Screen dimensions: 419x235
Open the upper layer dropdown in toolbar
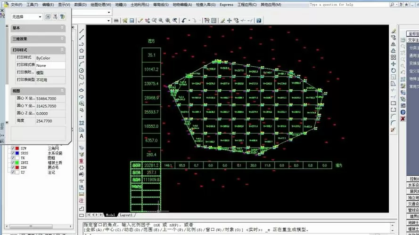click(x=109, y=12)
